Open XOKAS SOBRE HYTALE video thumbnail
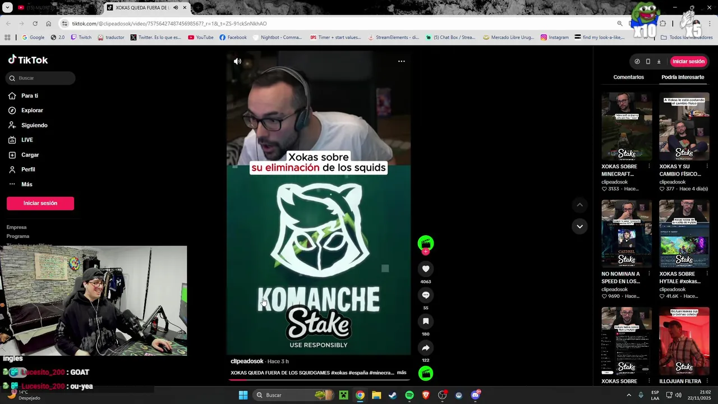Screen dimensions: 718x404 click(684, 233)
